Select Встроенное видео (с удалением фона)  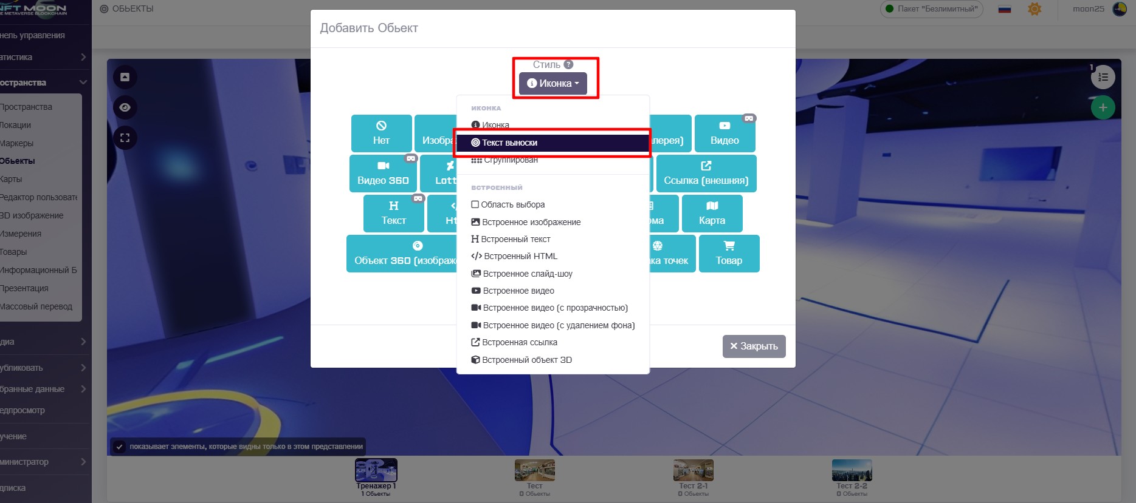tap(553, 325)
